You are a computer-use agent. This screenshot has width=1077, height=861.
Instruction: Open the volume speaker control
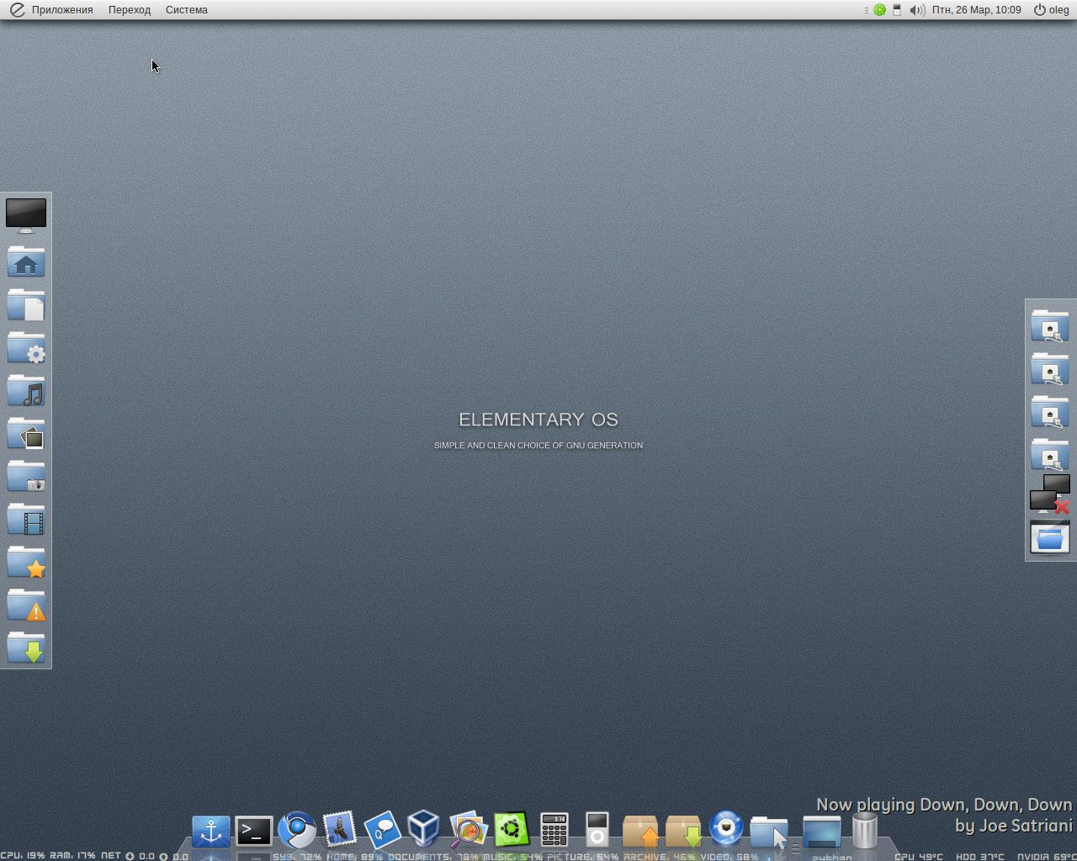pyautogui.click(x=917, y=10)
